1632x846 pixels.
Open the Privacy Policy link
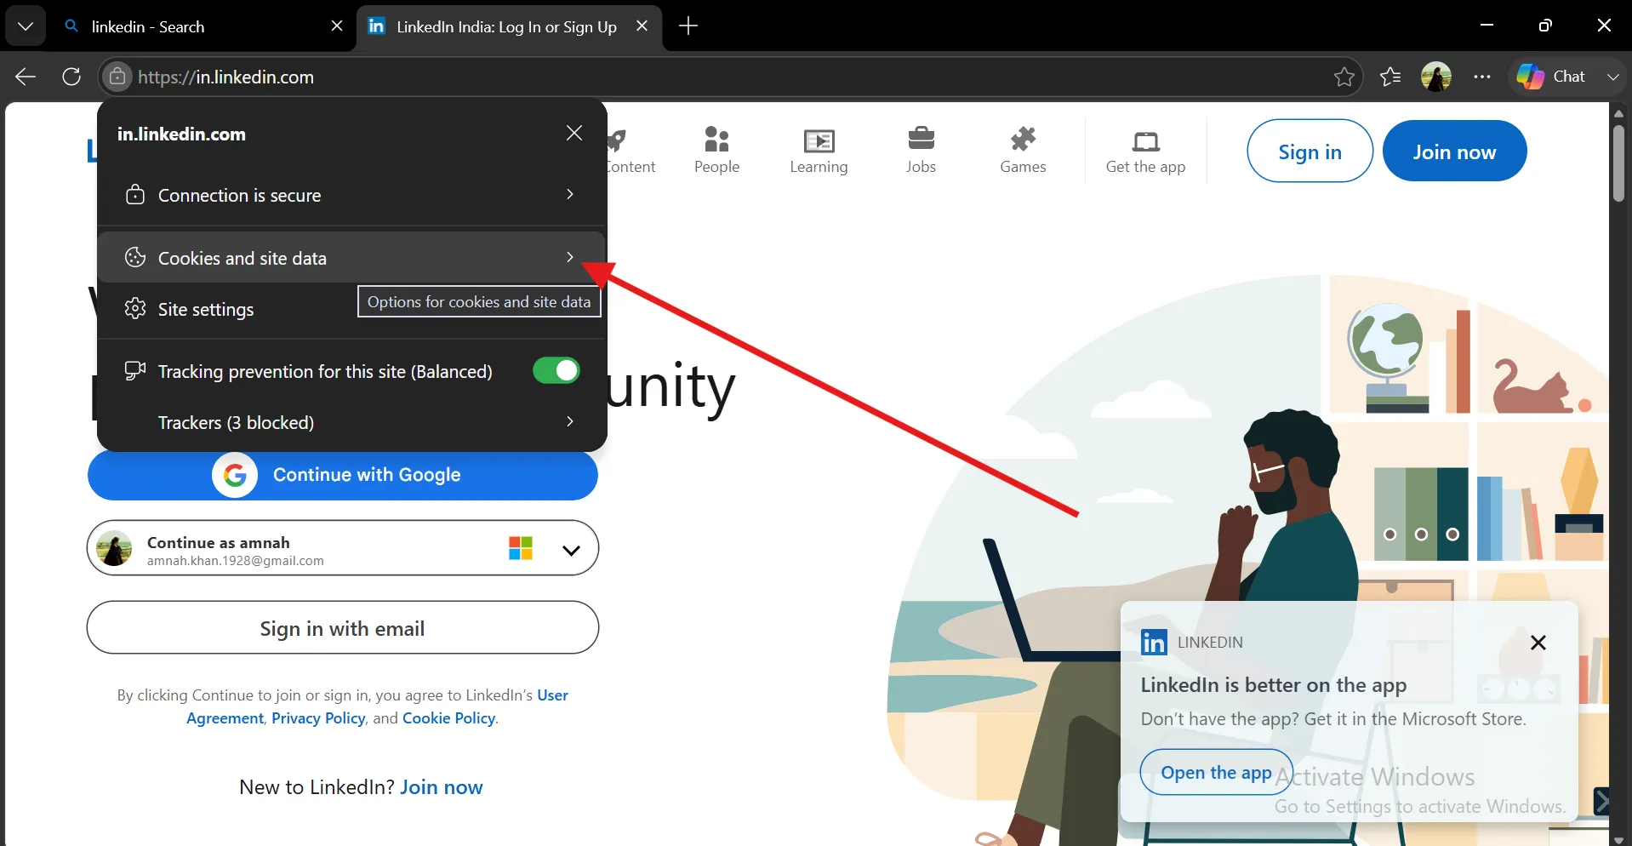click(x=318, y=718)
